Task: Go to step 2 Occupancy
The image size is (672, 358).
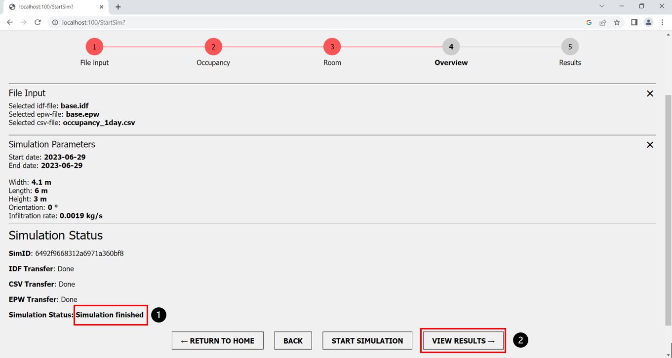Action: (x=213, y=47)
